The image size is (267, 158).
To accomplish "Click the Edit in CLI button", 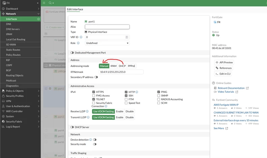I will click(x=223, y=74).
